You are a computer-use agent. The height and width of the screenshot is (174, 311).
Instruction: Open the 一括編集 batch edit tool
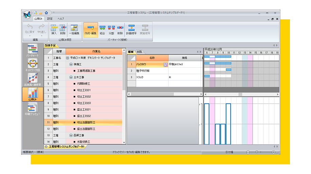coord(74,30)
